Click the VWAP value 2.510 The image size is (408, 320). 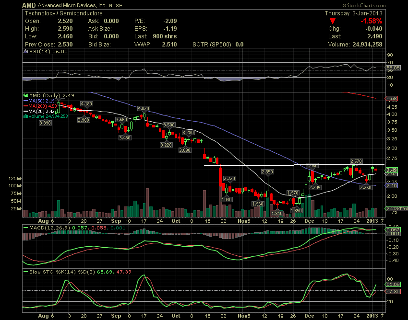click(169, 45)
